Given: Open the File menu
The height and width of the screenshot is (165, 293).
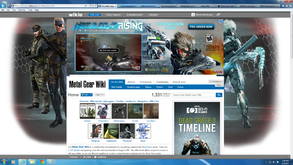Looking at the screenshot, I should 3,10.
